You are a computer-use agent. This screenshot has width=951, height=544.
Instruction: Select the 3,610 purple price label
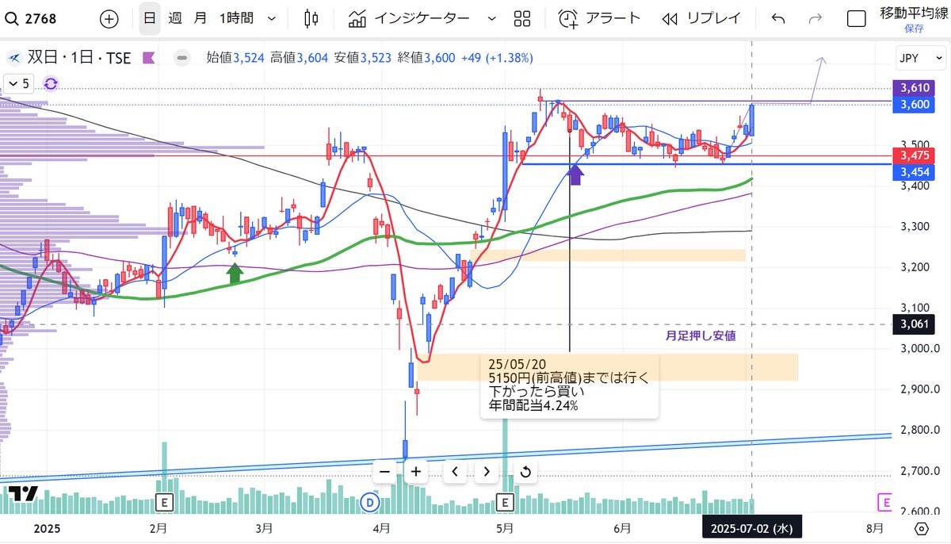pyautogui.click(x=915, y=89)
